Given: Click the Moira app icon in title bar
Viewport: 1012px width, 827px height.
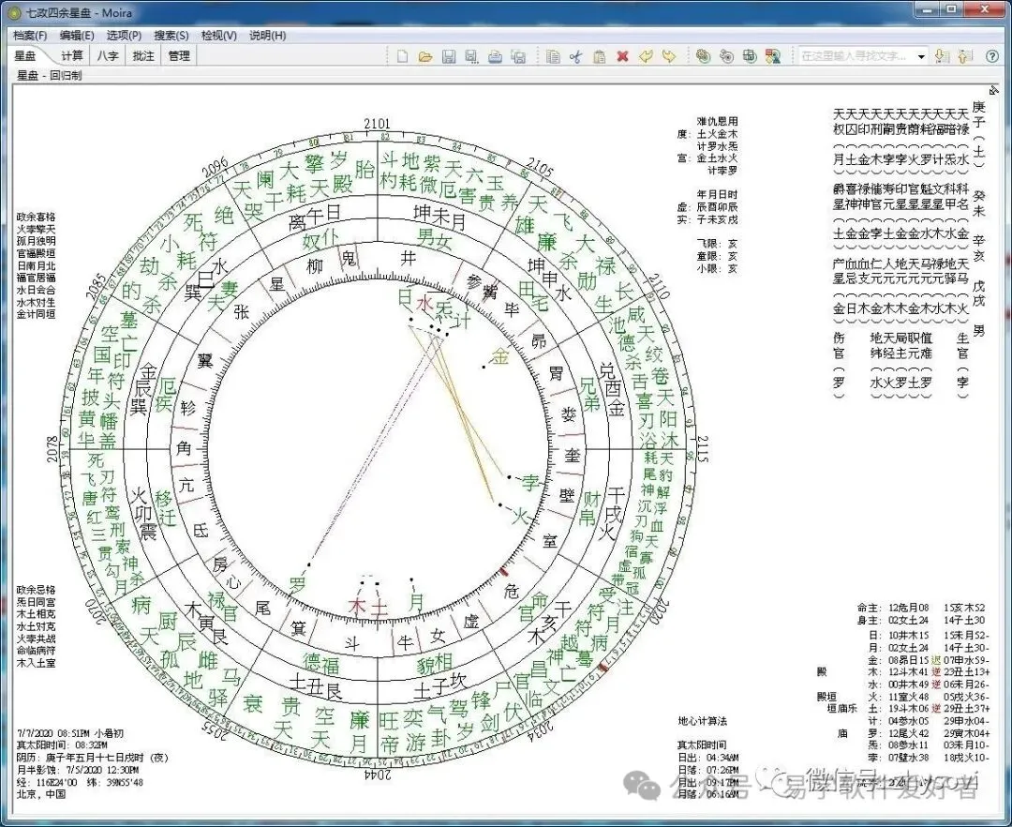Looking at the screenshot, I should (x=14, y=12).
